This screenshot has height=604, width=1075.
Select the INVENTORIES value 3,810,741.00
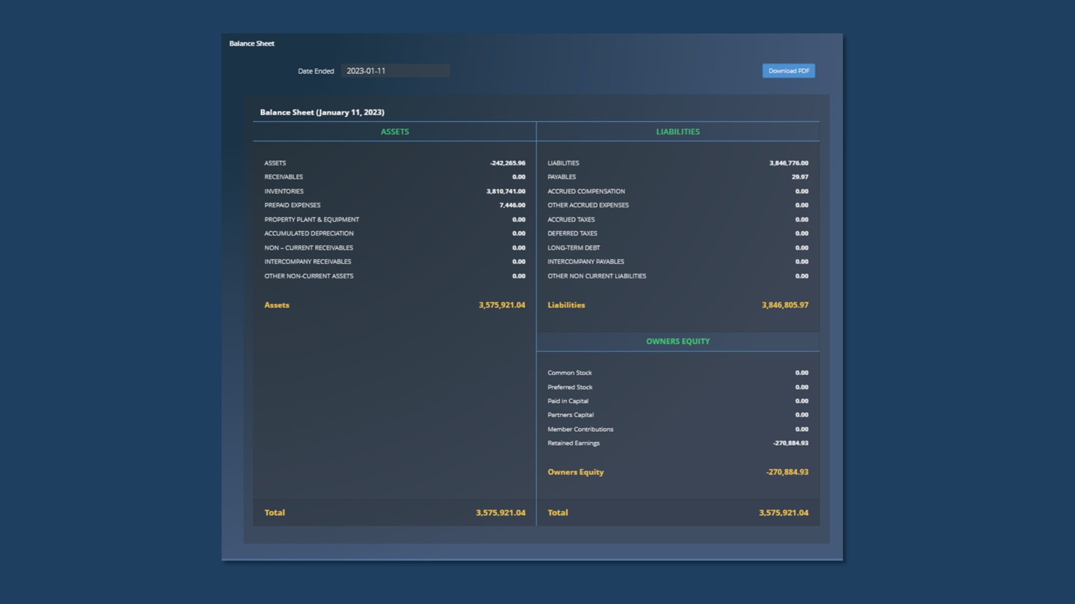click(x=506, y=191)
